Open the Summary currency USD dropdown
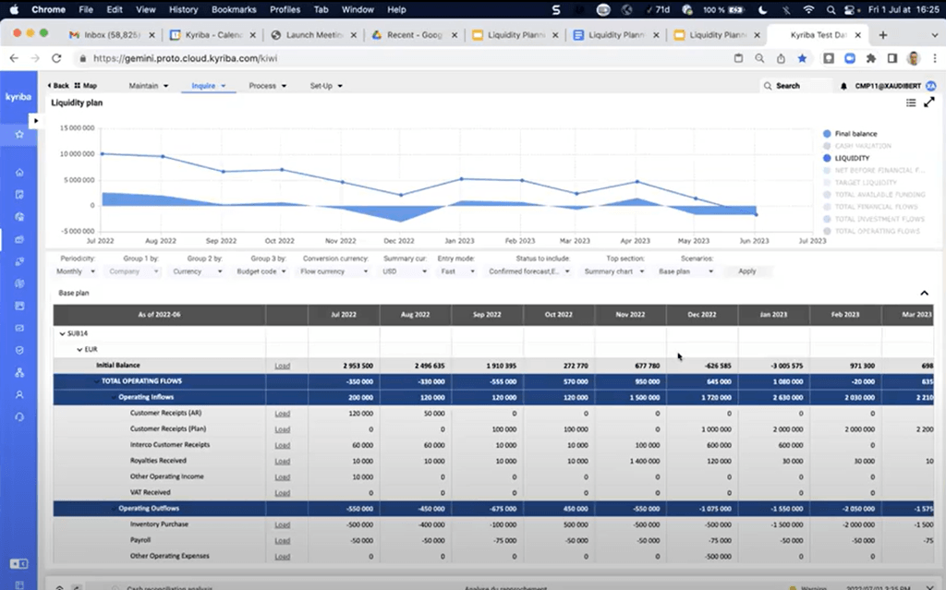This screenshot has width=946, height=590. (405, 271)
